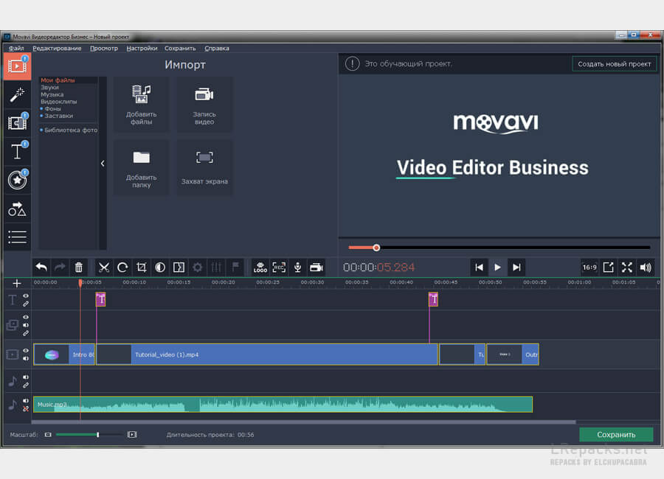This screenshot has height=479, width=664.
Task: Open the Titles text tab
Action: click(17, 151)
